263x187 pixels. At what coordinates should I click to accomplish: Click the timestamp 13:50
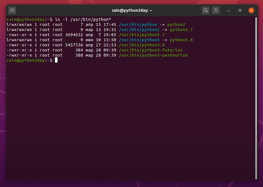point(110,40)
